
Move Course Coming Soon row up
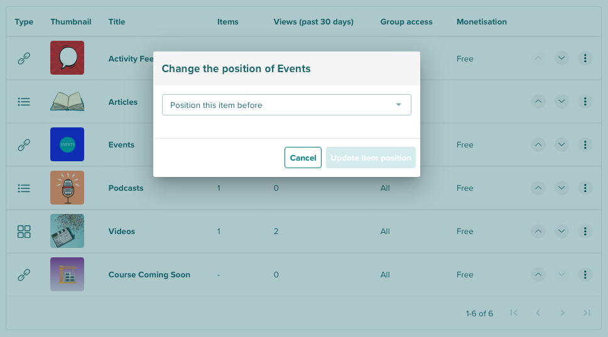[x=538, y=275]
